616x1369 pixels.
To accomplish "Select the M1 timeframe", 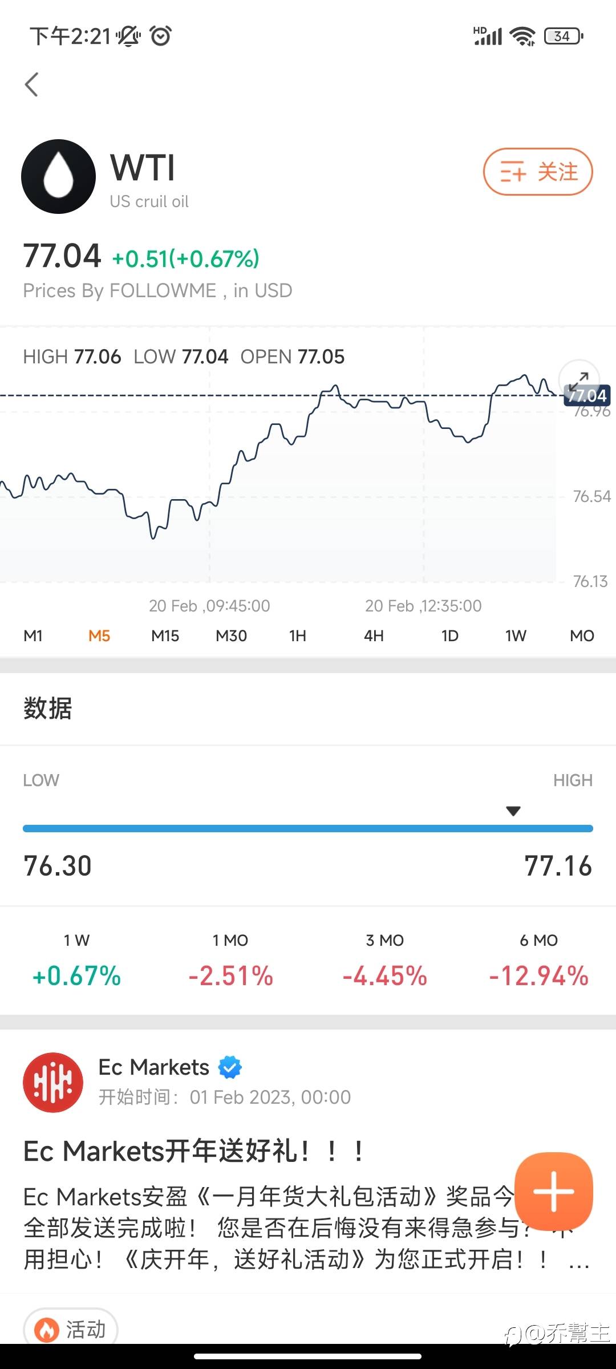I will tap(33, 635).
